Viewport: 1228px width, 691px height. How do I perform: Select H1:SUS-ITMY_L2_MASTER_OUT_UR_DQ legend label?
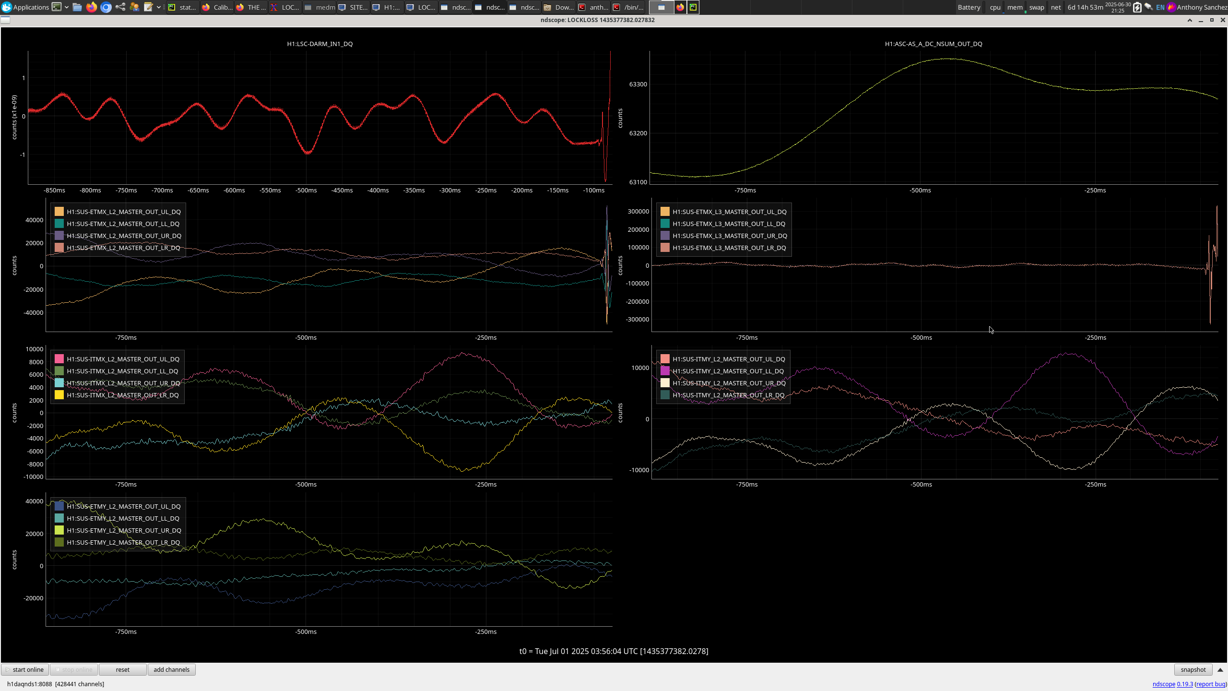point(729,383)
